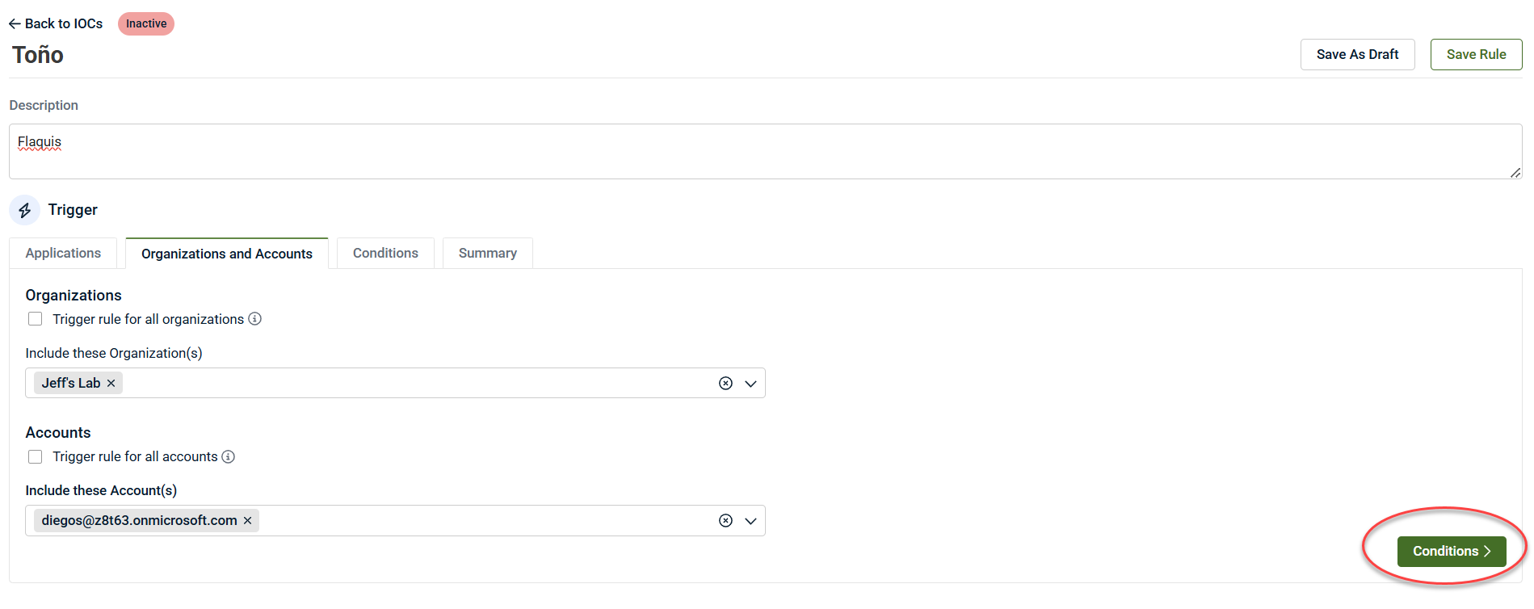Screen dimensions: 1534x609
Task: Clear all selected organizations with circled X
Action: 725,384
